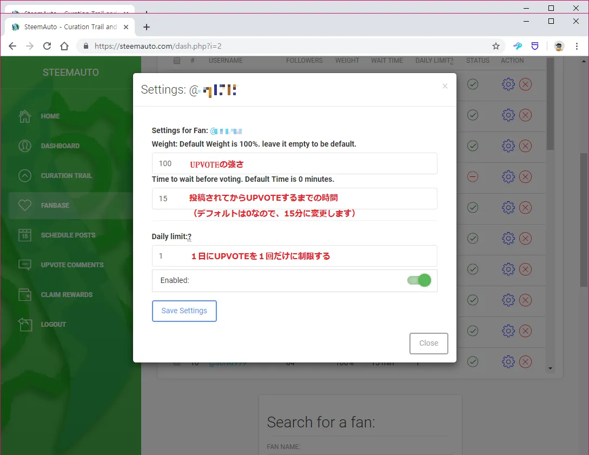Click the address bar URL
Screen dimensions: 589x455
pos(158,46)
